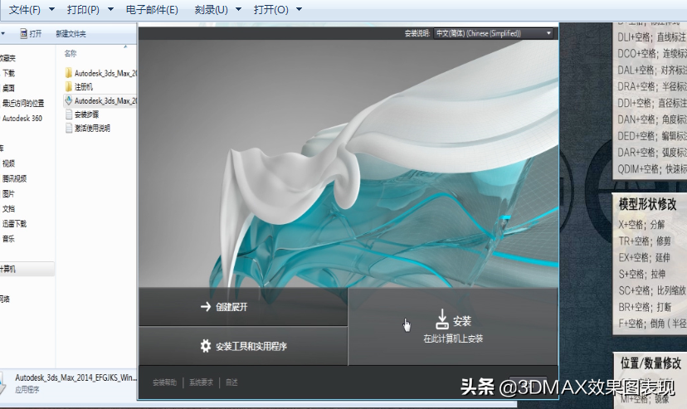Screen dimensions: 687x409
Task: Expand the arrow next to 刻录(U)
Action: coord(239,9)
